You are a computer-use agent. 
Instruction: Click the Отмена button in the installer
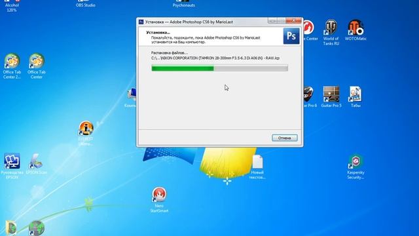coord(284,138)
